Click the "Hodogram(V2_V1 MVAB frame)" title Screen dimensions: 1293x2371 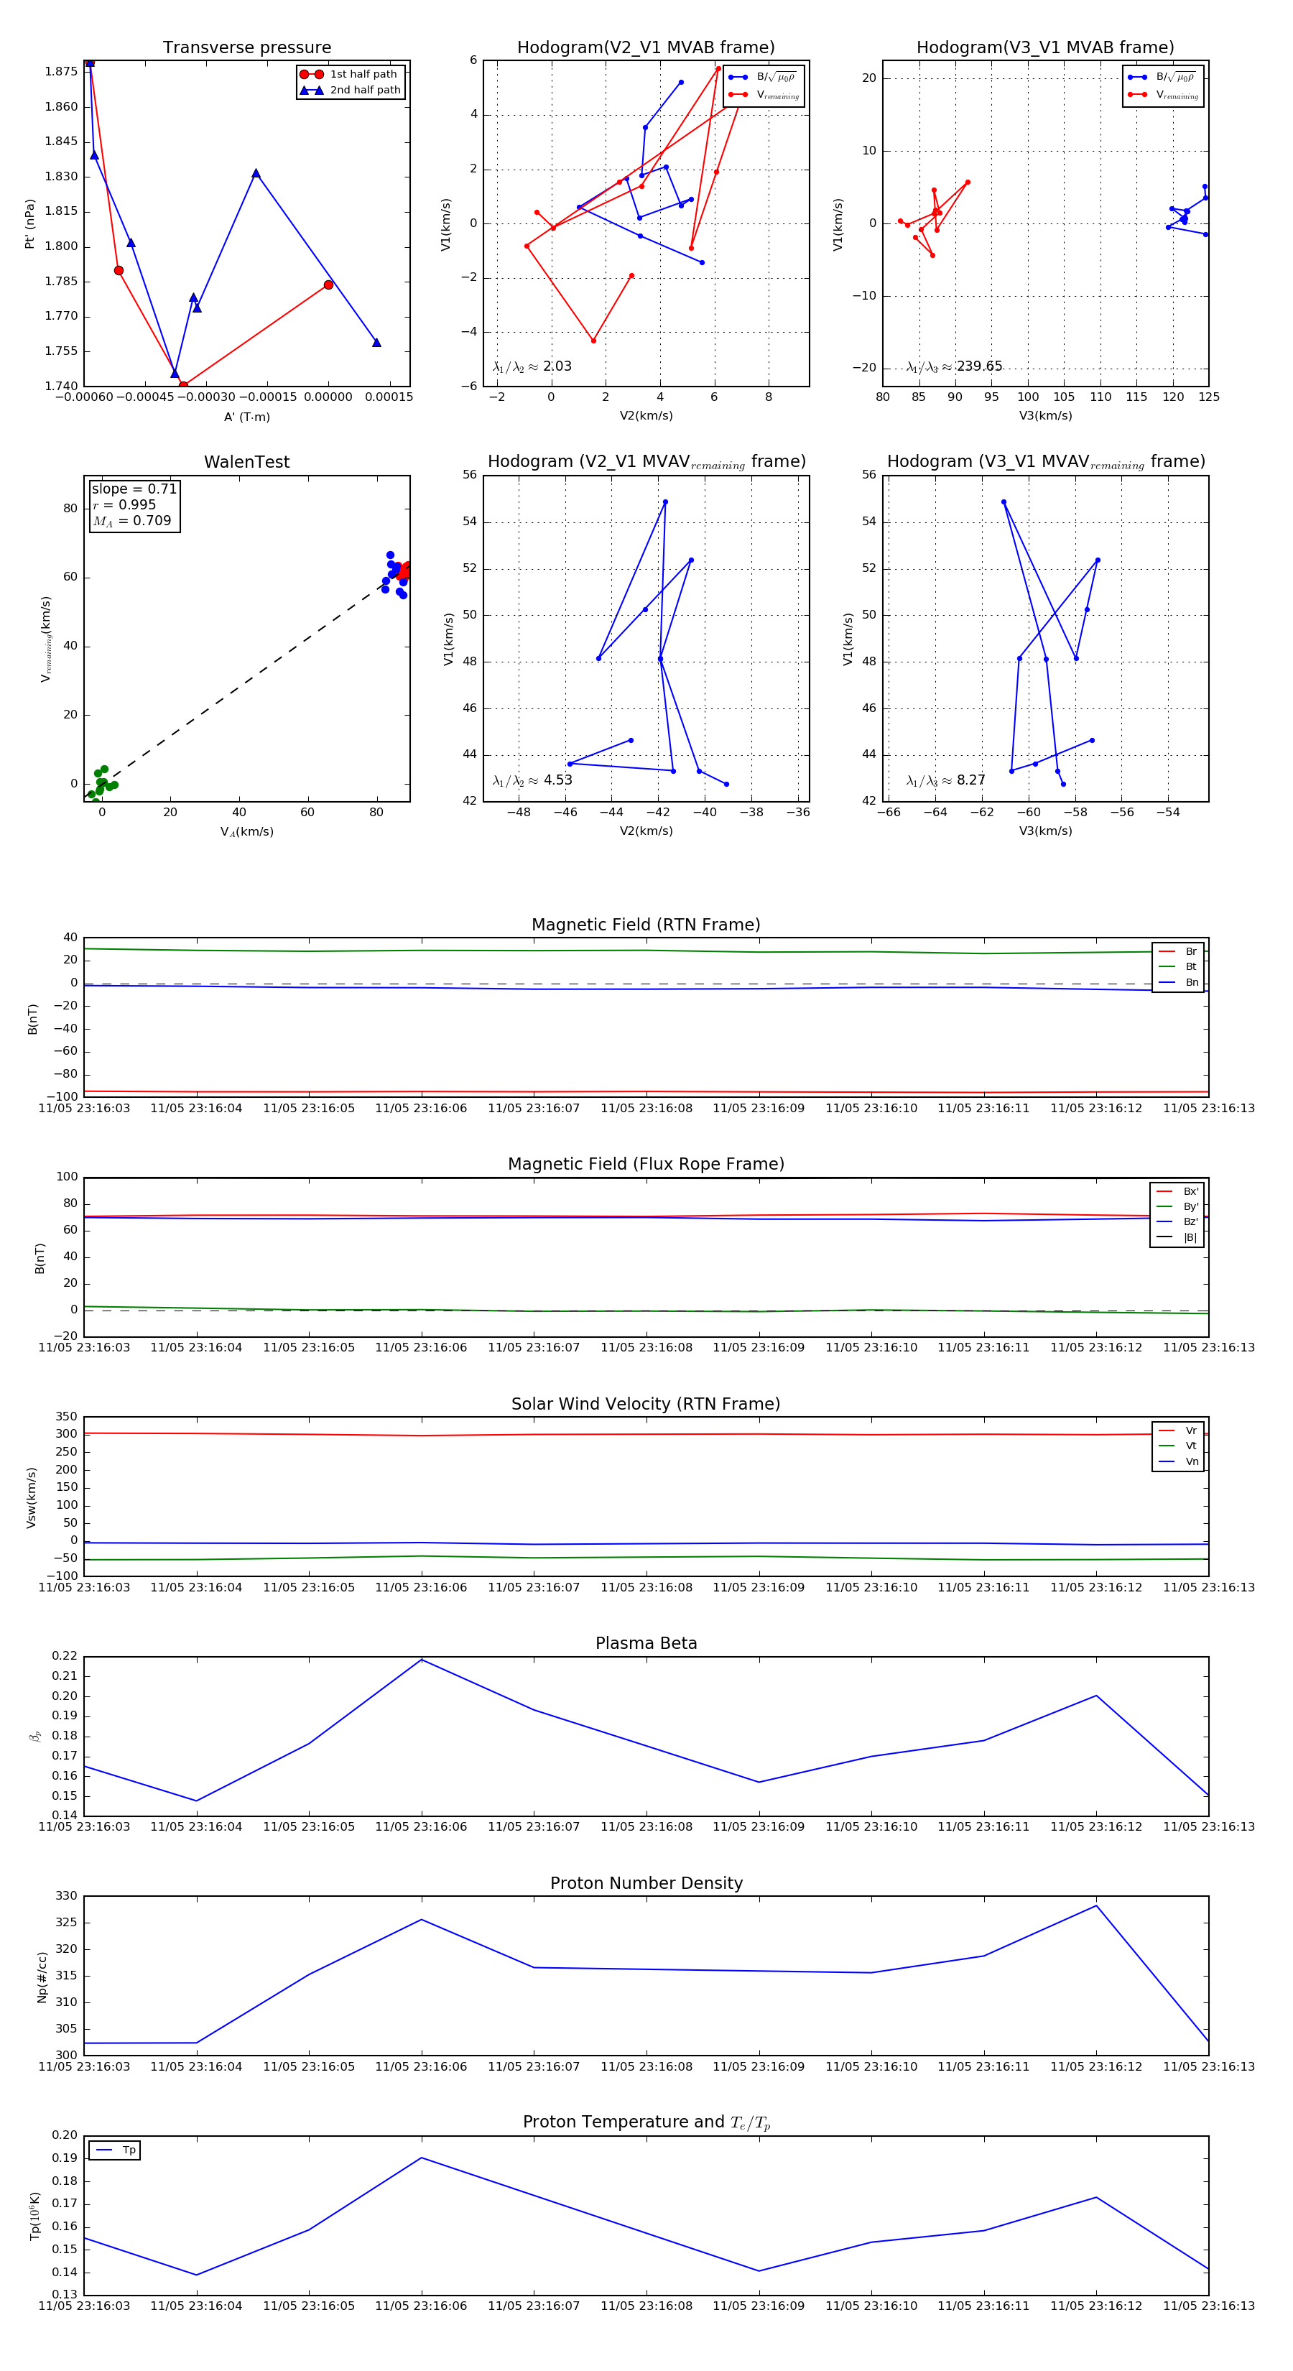coord(646,47)
